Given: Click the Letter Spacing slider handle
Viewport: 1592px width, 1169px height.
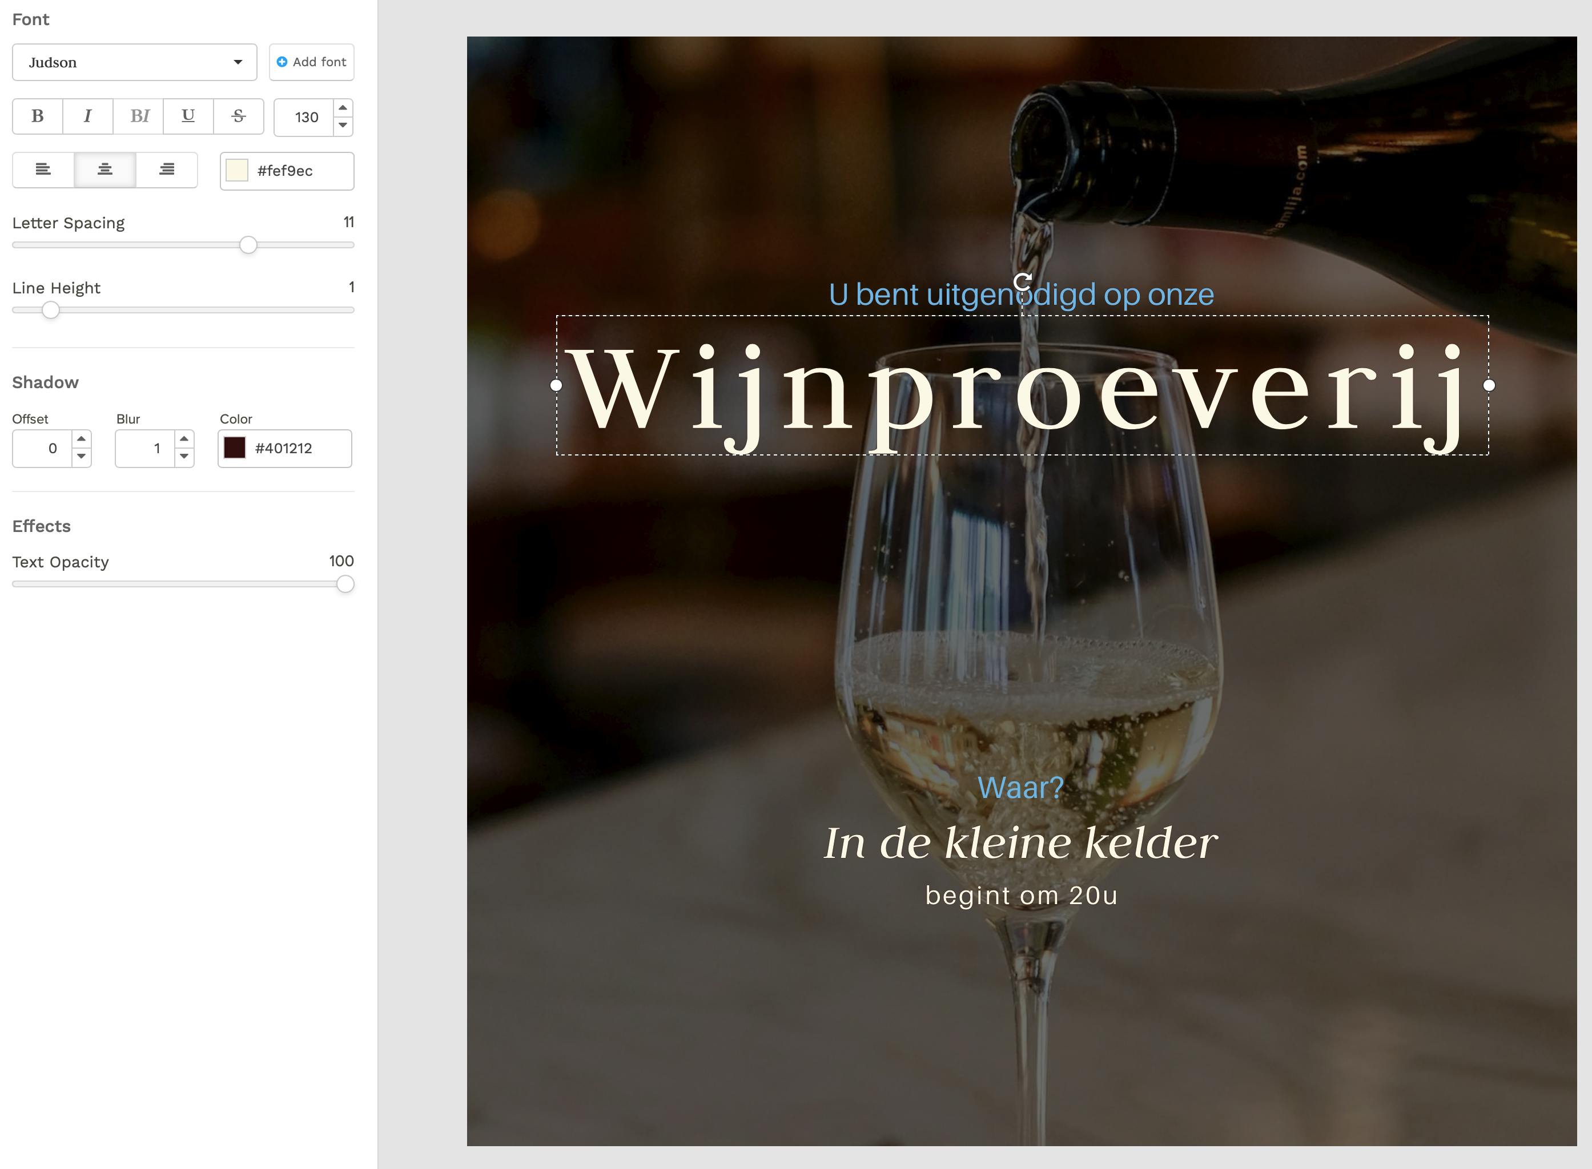Looking at the screenshot, I should click(248, 245).
